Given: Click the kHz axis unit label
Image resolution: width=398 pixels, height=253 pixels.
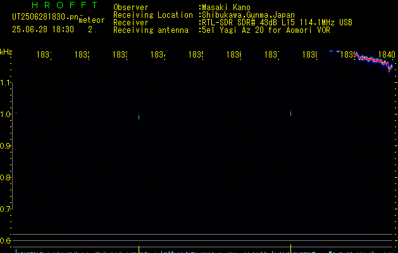Looking at the screenshot, I should [6, 52].
